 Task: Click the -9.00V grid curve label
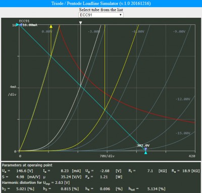click(179, 31)
